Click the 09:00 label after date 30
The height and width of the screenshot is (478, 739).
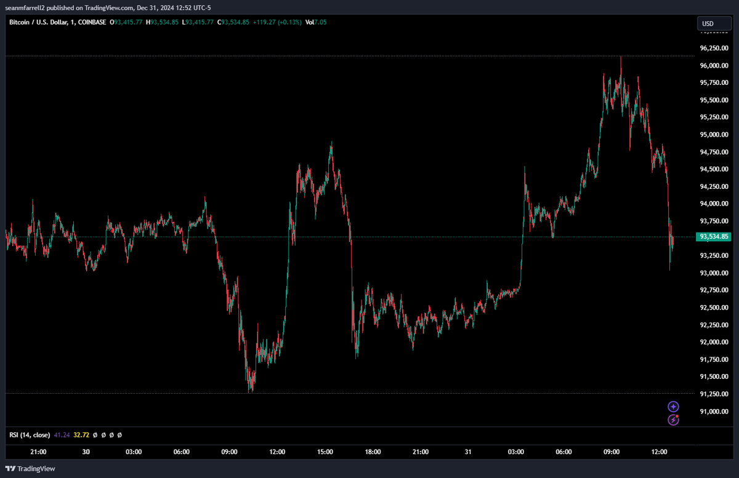[x=229, y=452]
